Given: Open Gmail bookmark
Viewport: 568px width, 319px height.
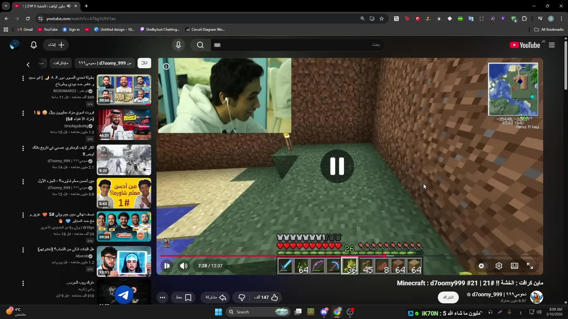Looking at the screenshot, I should tap(25, 30).
